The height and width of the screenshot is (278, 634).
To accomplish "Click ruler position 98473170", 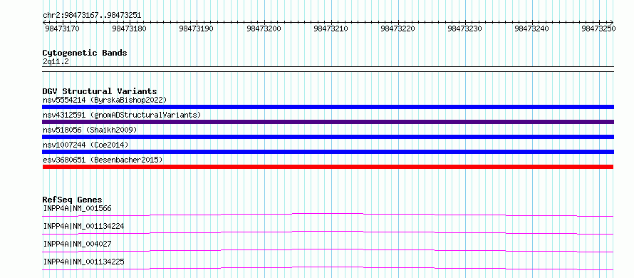I will (61, 29).
